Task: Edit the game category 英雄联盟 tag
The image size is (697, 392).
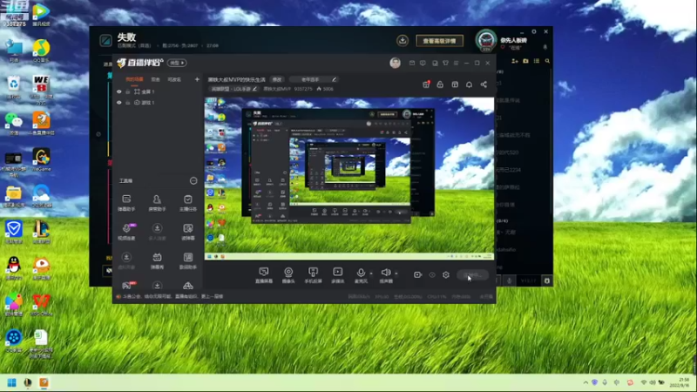Action: (x=233, y=89)
